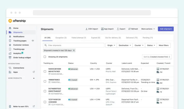Switch to the Delivered (70) tab

(132, 38)
